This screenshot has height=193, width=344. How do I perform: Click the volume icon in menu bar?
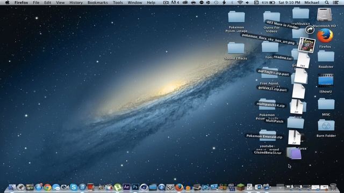click(247, 3)
